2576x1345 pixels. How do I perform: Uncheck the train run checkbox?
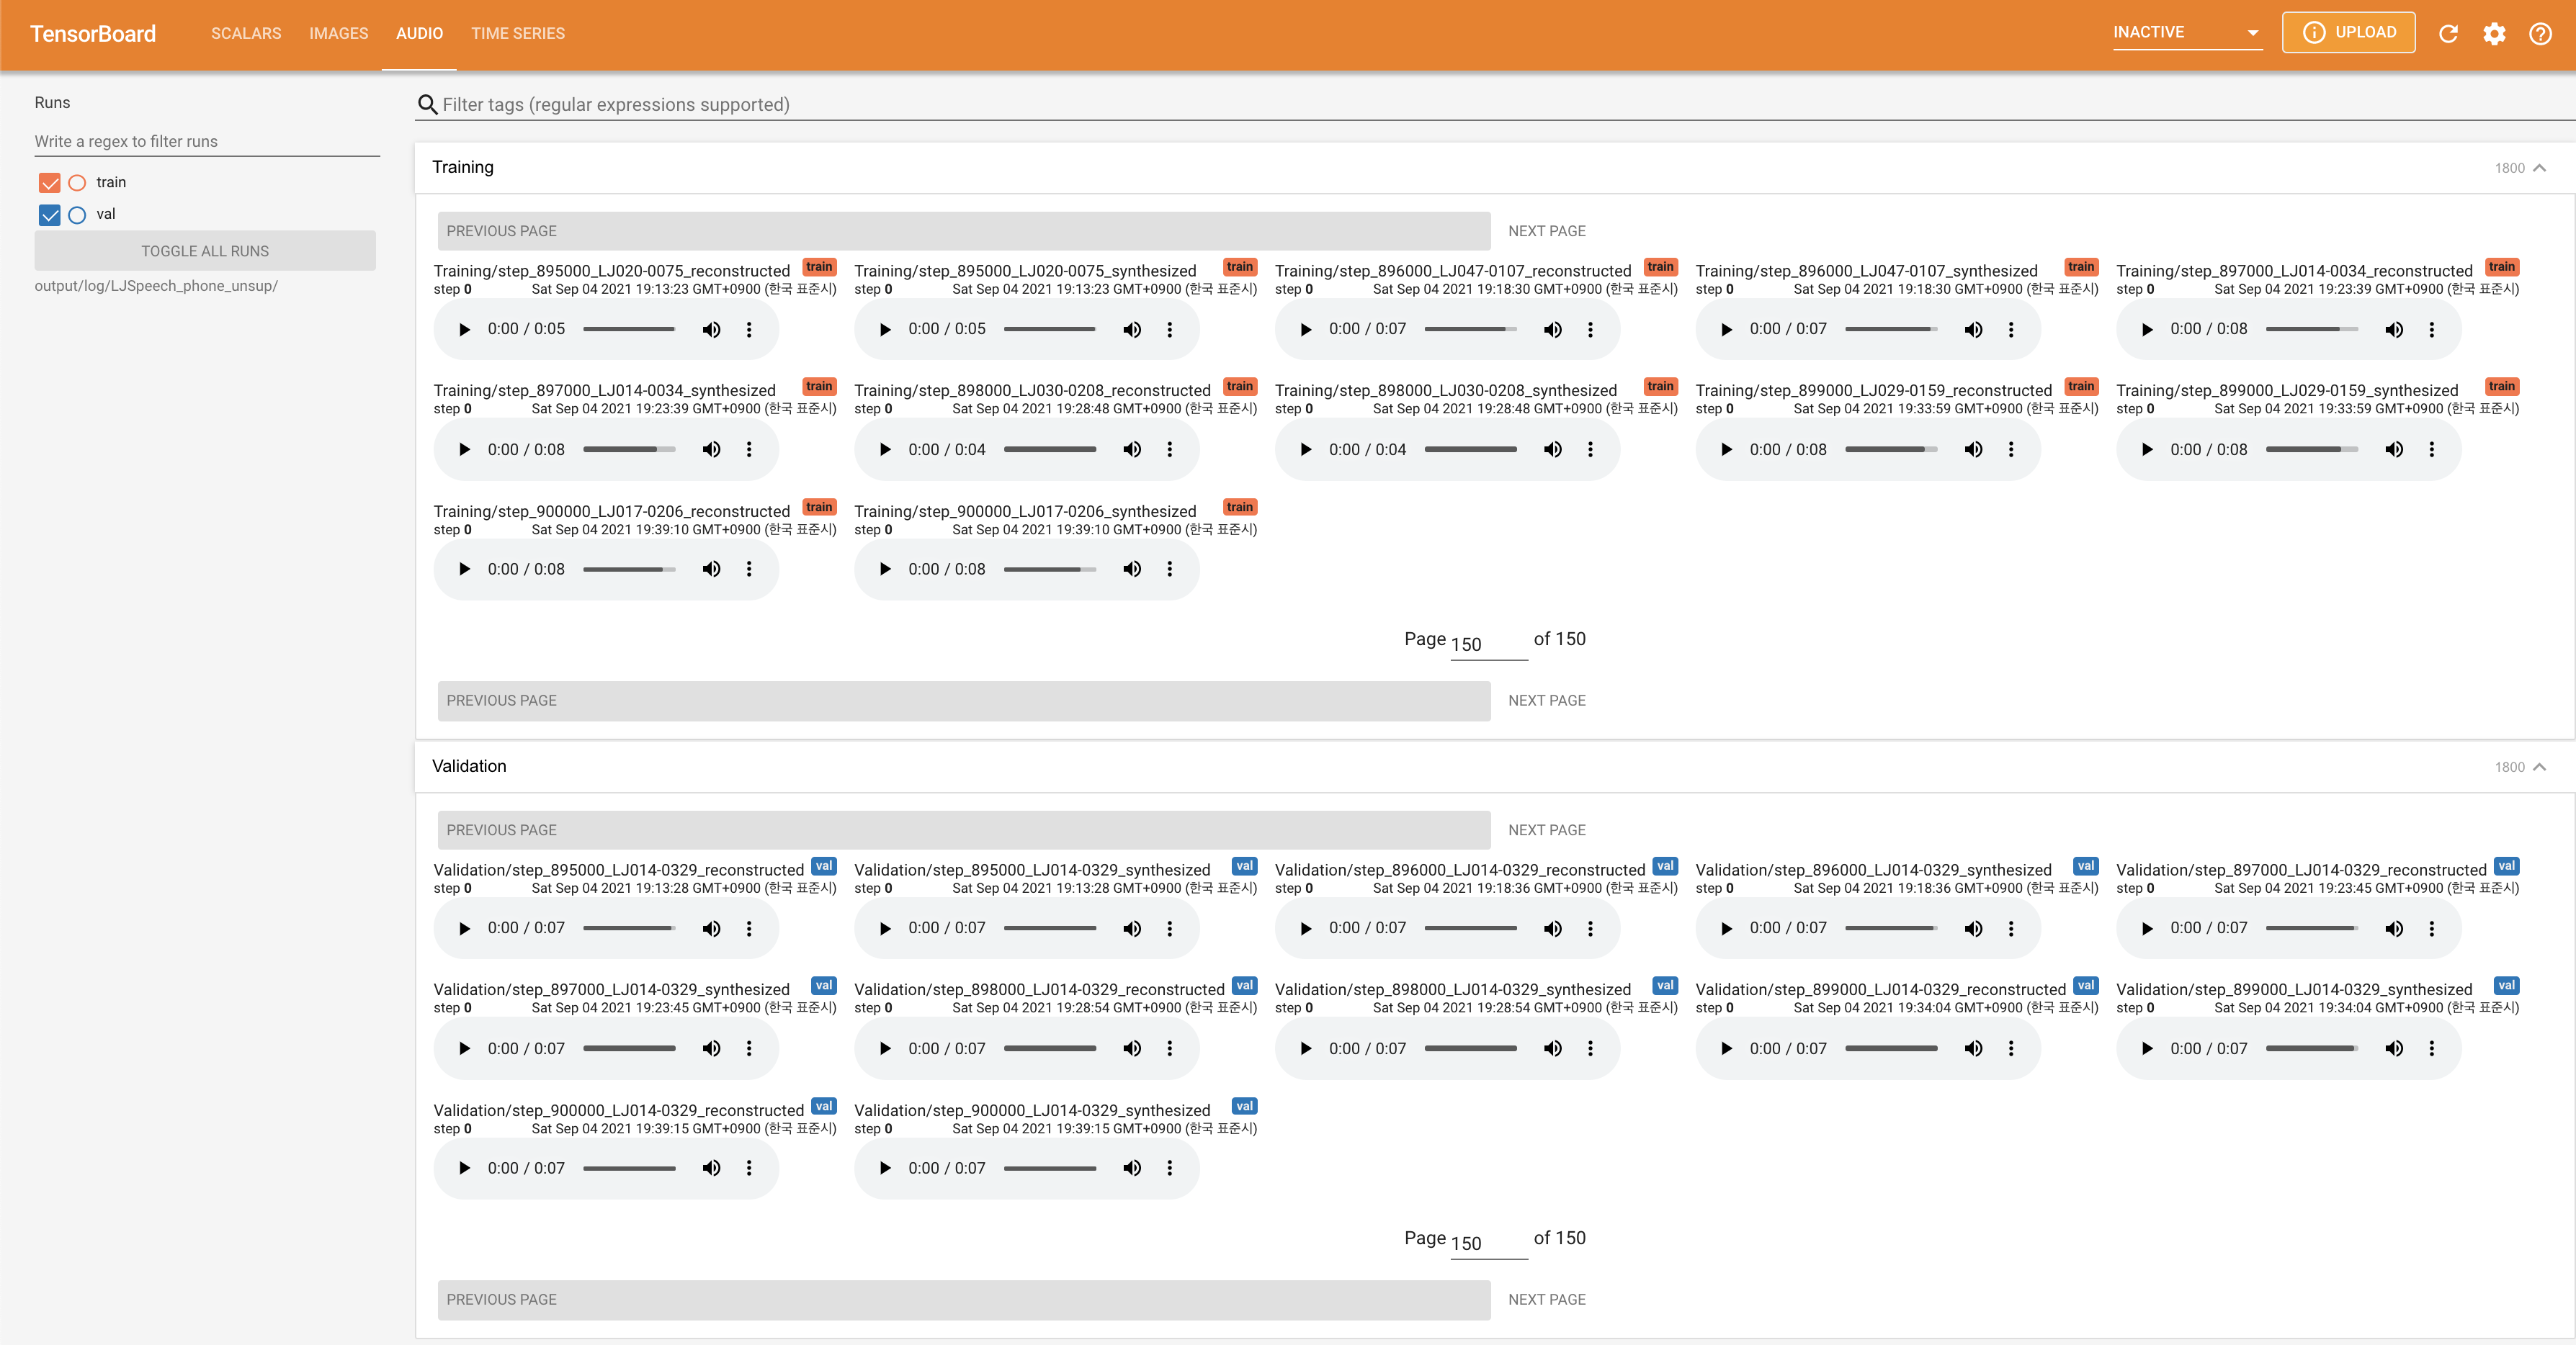[x=50, y=183]
